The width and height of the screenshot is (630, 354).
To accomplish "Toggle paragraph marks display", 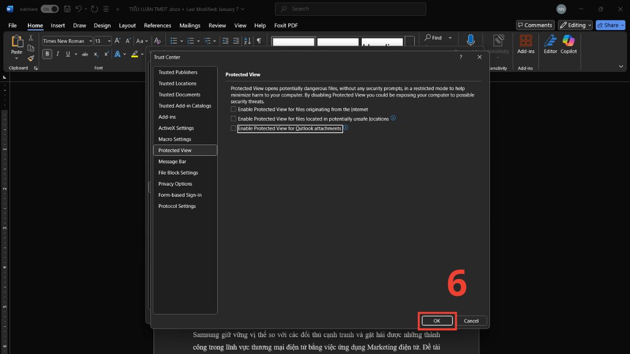I will click(259, 40).
